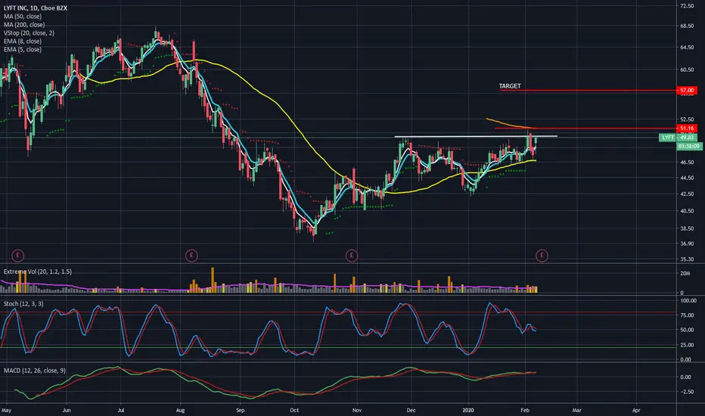Click the Mar date on time axis

[576, 410]
